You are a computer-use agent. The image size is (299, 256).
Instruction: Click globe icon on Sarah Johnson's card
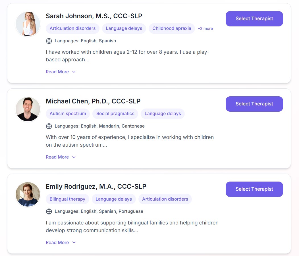point(49,41)
